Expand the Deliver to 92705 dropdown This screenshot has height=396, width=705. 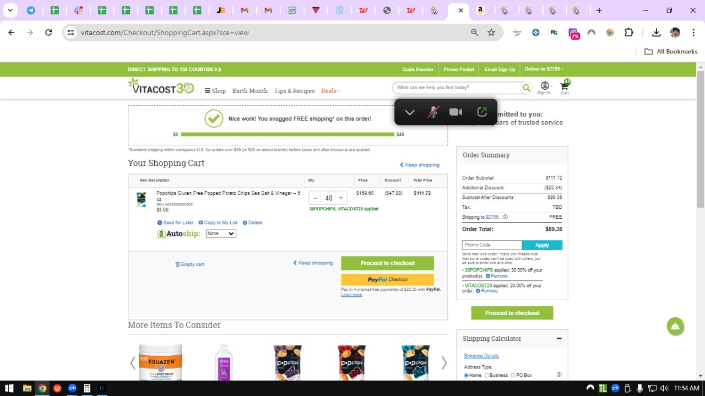tap(544, 69)
